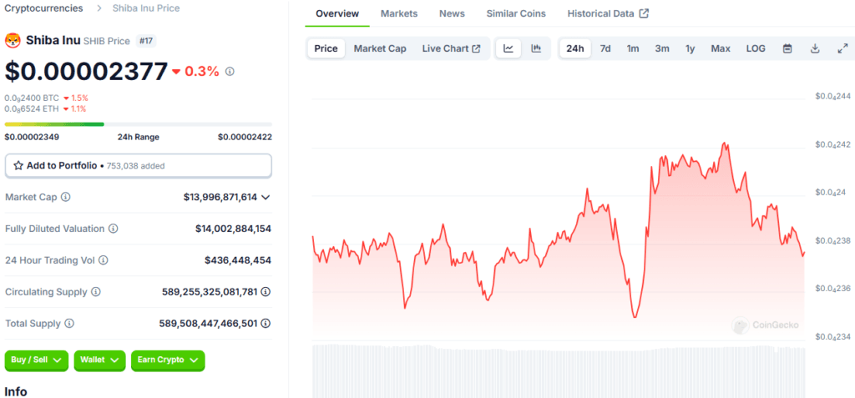Show Total Supply label info icon
Viewport: 855px width, 398px height.
coord(69,323)
